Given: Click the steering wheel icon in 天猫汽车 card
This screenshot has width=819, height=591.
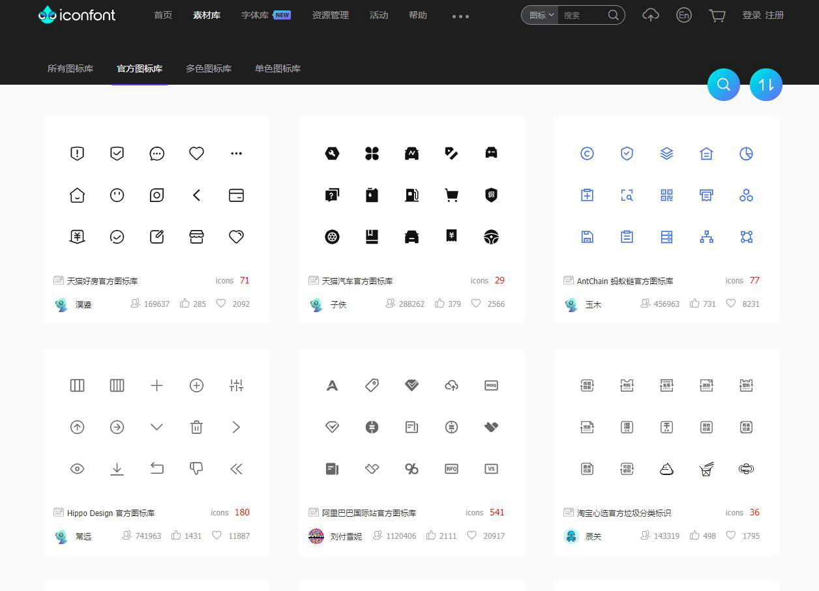Looking at the screenshot, I should [x=491, y=237].
